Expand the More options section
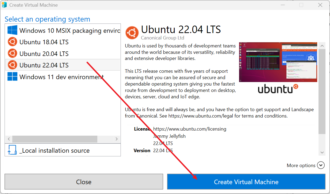This screenshot has width=330, height=194. 321,165
